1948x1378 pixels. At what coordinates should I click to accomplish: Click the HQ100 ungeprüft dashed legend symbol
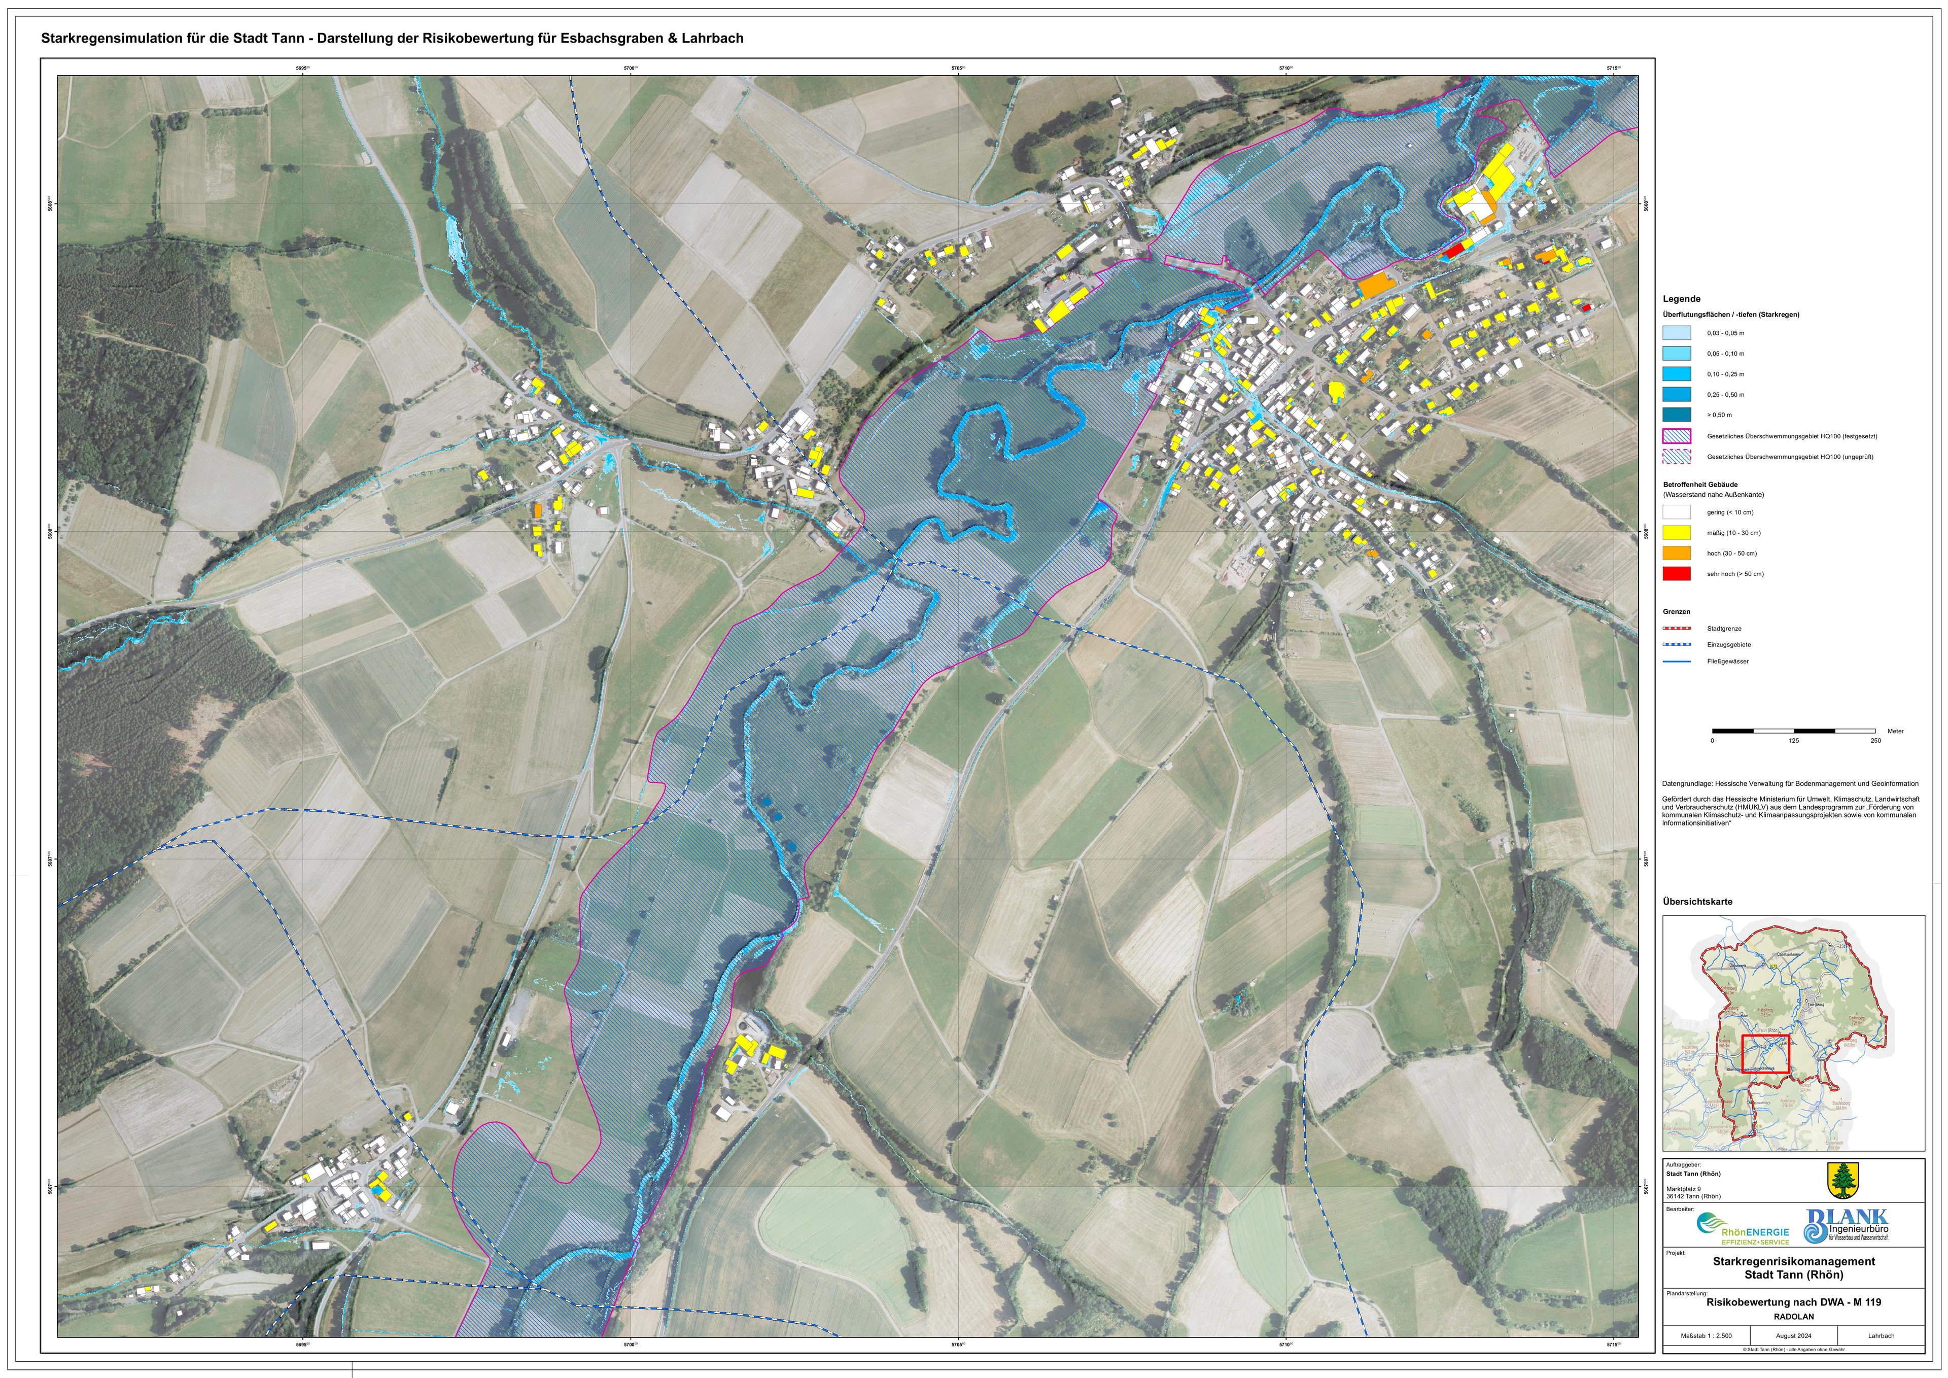(x=1677, y=457)
